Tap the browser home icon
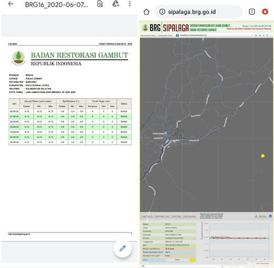 click(146, 12)
